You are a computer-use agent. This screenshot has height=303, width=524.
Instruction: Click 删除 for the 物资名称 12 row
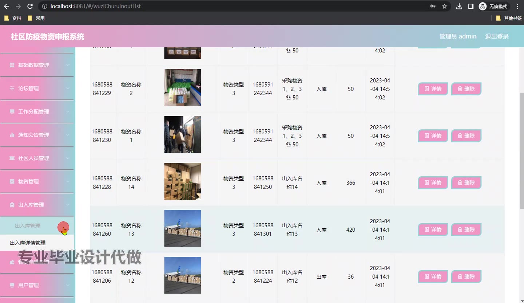click(x=466, y=276)
